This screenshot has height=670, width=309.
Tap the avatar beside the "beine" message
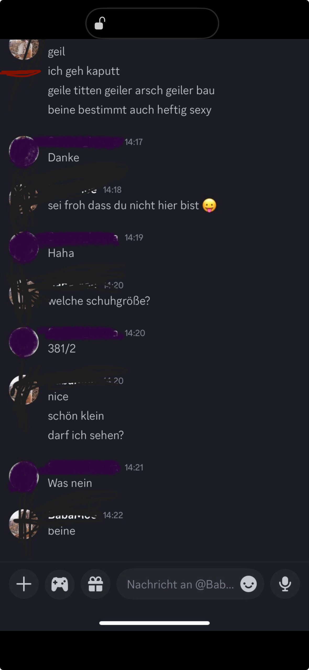pyautogui.click(x=24, y=524)
